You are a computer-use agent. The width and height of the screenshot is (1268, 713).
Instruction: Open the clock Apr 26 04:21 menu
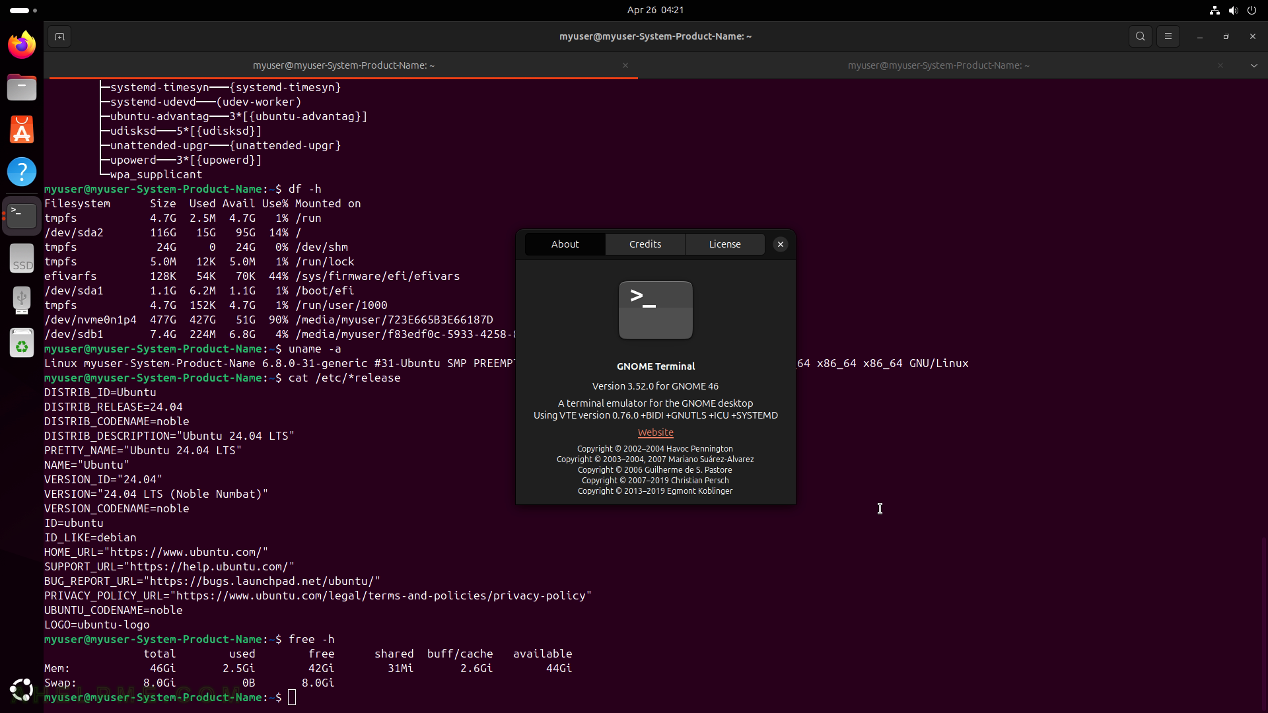point(656,10)
